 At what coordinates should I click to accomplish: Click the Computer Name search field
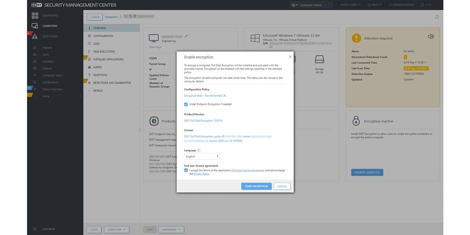click(x=316, y=5)
